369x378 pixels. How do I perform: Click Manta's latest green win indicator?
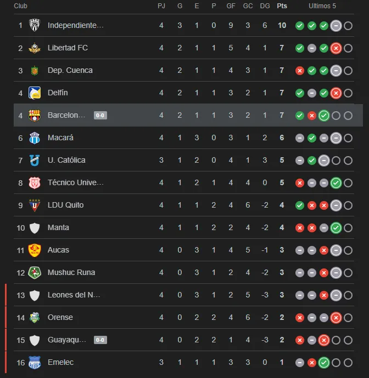coord(336,227)
